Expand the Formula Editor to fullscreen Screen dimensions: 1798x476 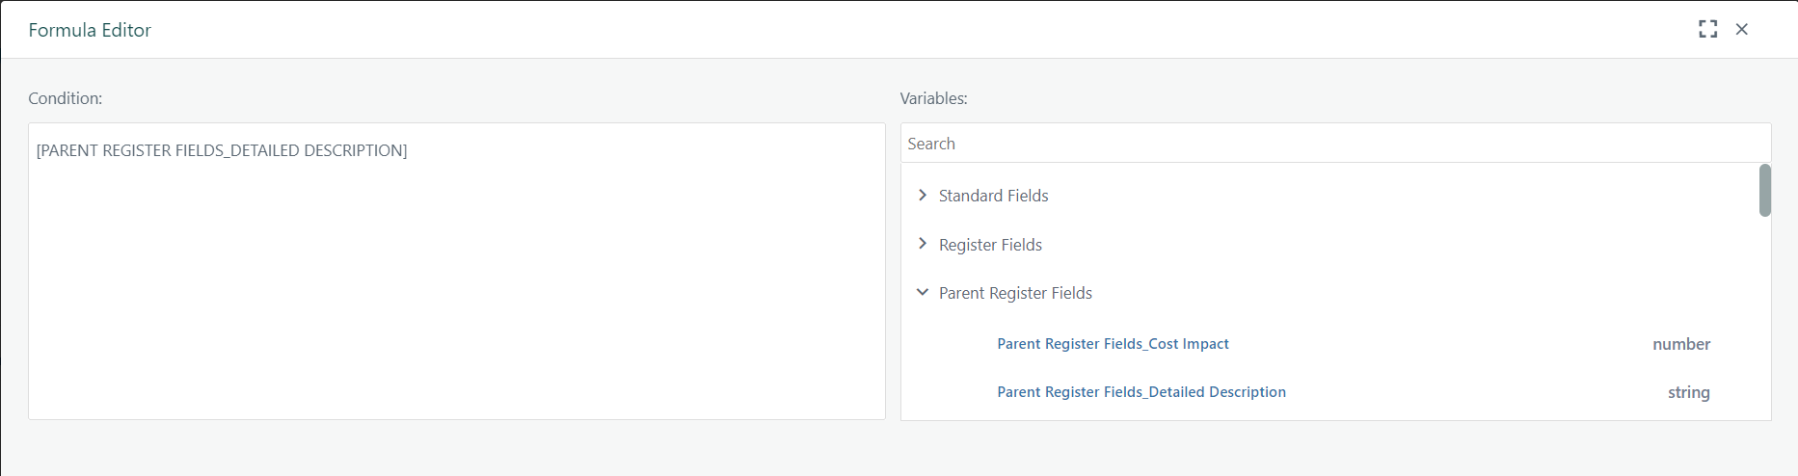pyautogui.click(x=1707, y=29)
